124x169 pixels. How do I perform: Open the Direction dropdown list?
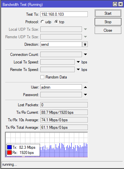coord(85,44)
